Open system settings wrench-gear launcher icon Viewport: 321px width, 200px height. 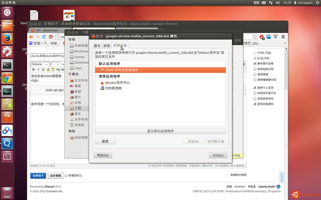[7, 52]
